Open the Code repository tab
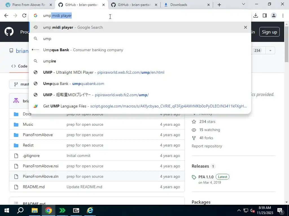 tap(19, 66)
